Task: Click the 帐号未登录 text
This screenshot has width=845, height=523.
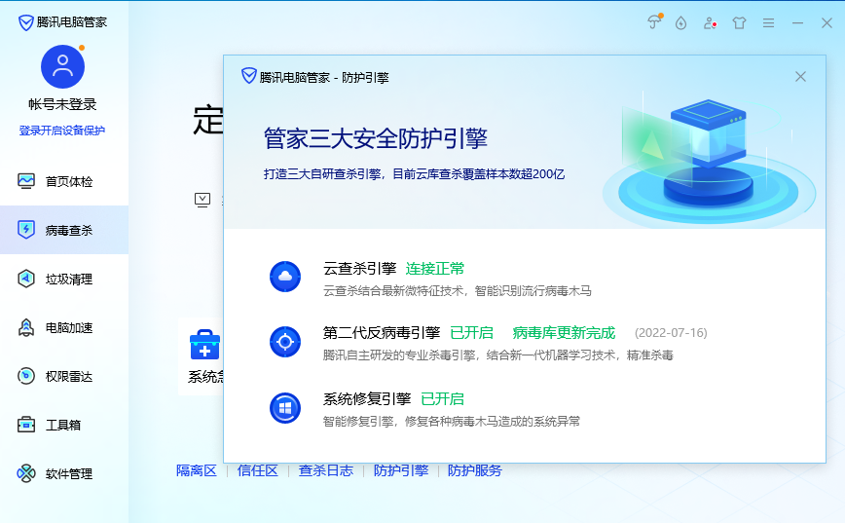Action: 62,104
